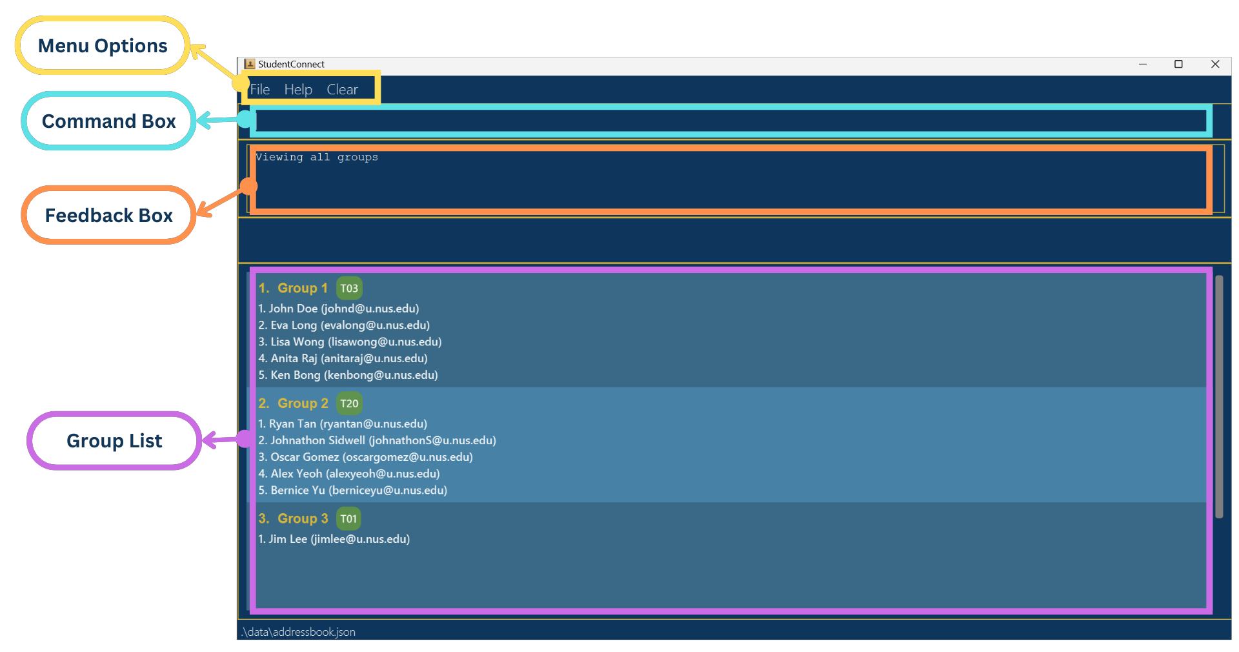Open the Help menu

point(297,89)
